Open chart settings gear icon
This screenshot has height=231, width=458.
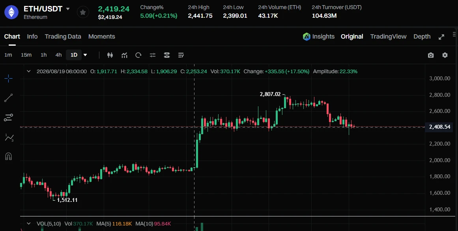pyautogui.click(x=445, y=55)
